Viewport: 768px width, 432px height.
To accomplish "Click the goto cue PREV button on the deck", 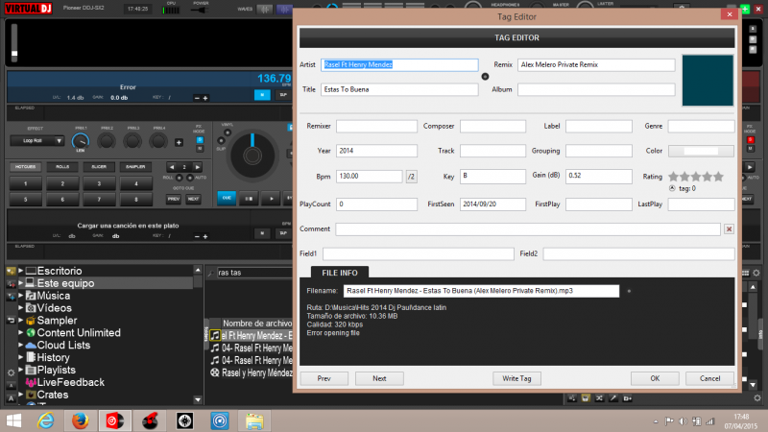I will click(174, 199).
